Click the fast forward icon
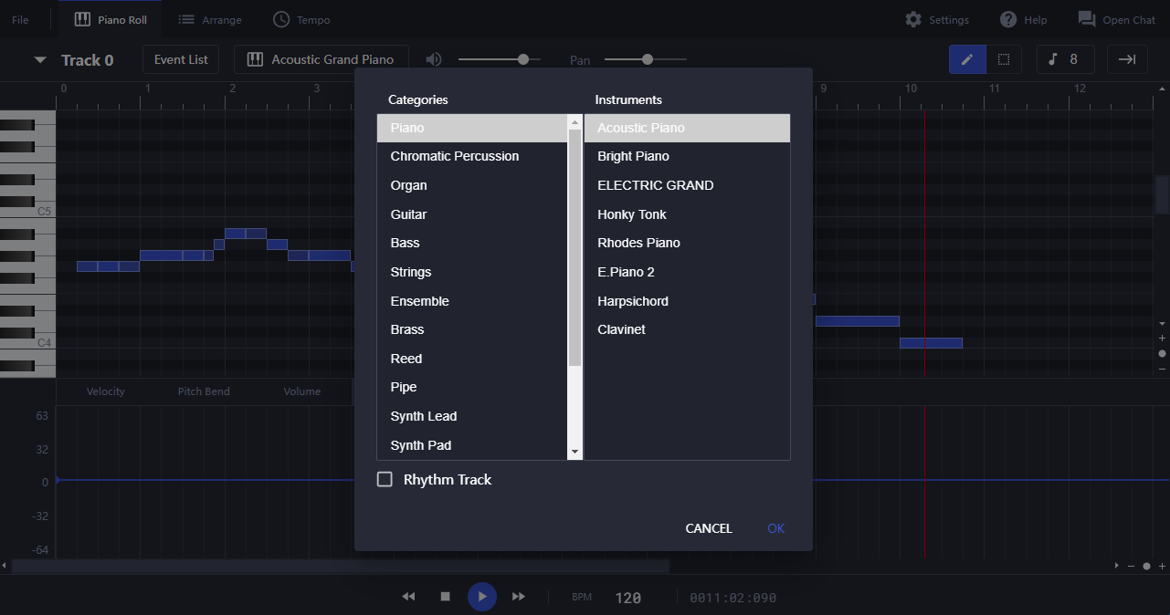 point(519,597)
